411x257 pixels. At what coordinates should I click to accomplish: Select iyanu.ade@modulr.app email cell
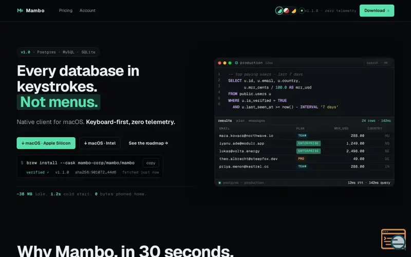pos(241,143)
